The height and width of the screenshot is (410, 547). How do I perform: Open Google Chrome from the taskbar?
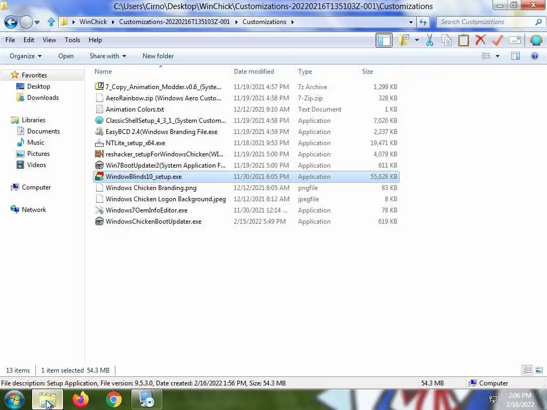point(114,399)
